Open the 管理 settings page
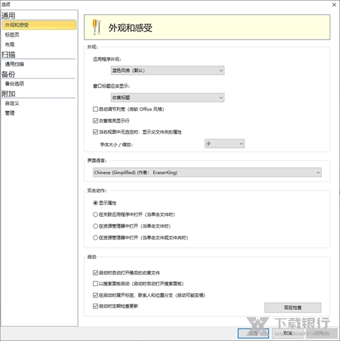The width and height of the screenshot is (340, 341). pos(10,113)
